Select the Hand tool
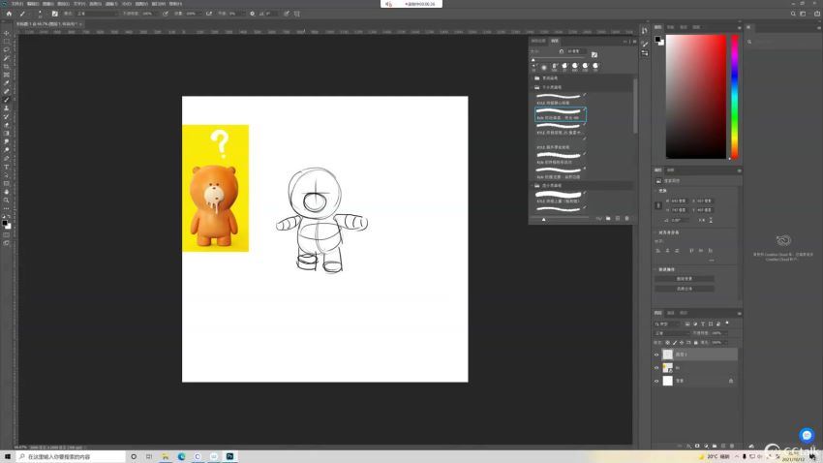 7,192
